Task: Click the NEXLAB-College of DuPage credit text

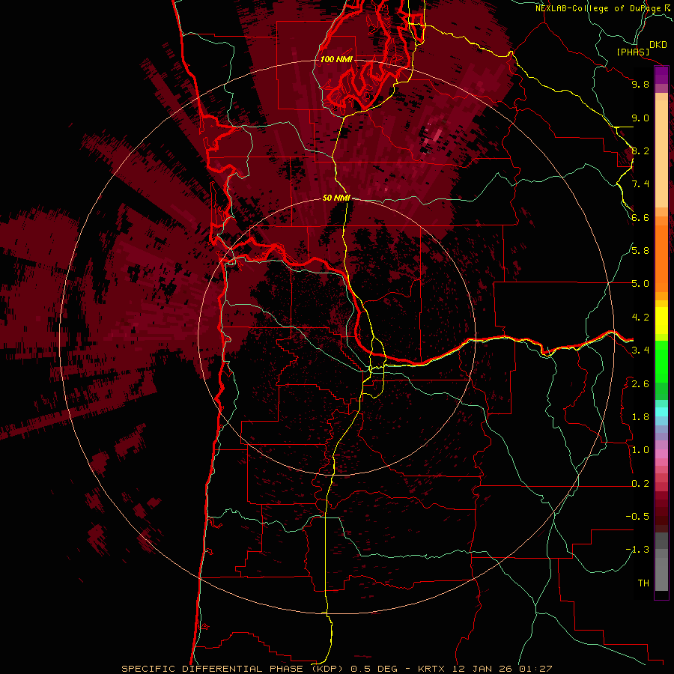Action: pos(598,8)
